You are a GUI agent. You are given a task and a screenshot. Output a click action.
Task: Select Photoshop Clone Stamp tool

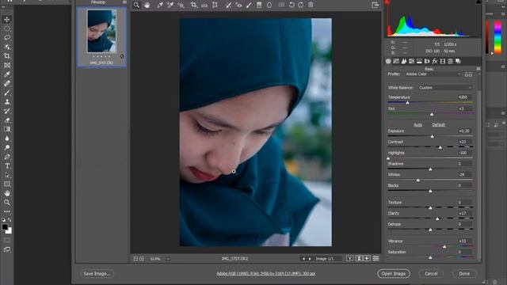point(7,102)
